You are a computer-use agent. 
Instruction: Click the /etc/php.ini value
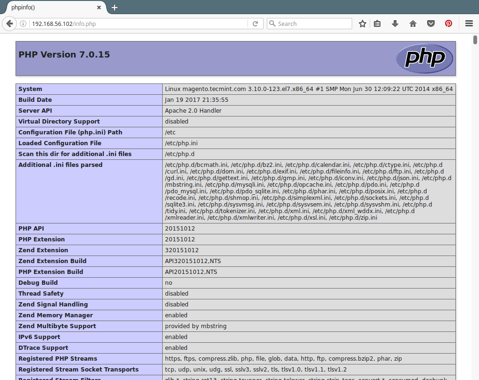pyautogui.click(x=182, y=143)
